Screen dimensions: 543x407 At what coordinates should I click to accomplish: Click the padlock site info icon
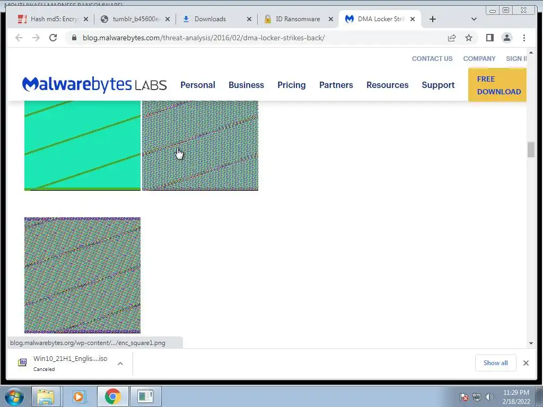point(74,38)
